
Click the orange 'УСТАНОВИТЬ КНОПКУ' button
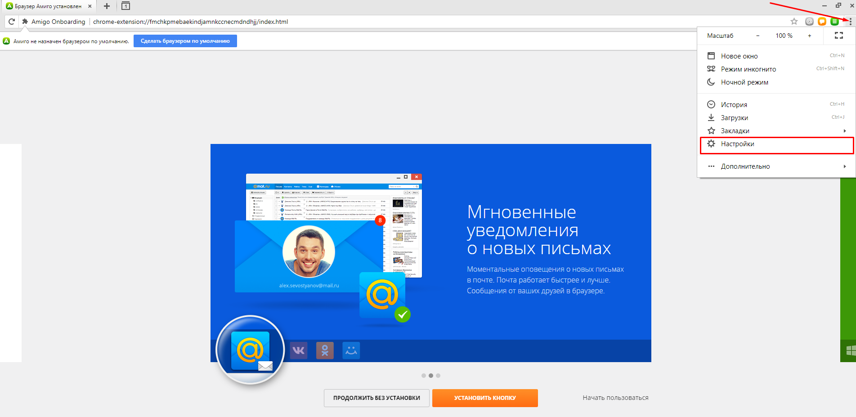pos(485,398)
